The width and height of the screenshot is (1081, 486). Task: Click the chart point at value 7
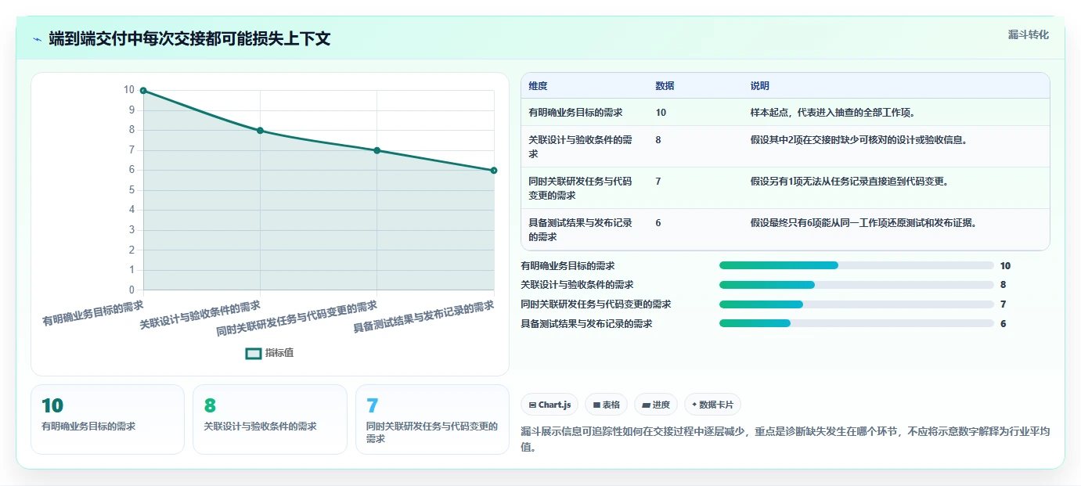tap(377, 150)
